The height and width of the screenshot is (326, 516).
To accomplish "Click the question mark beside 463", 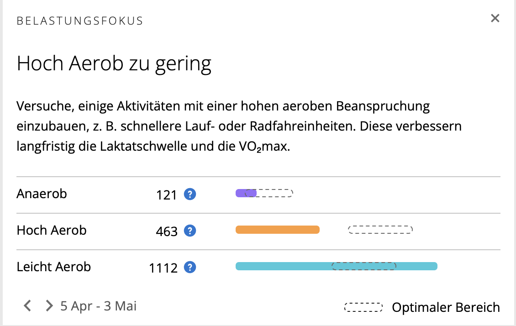I will [x=190, y=231].
